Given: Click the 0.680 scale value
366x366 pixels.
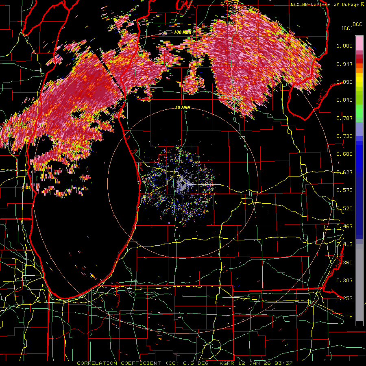Looking at the screenshot, I should (x=344, y=154).
